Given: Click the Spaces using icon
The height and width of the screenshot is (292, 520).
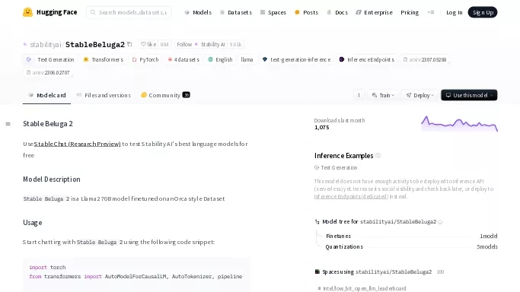Looking at the screenshot, I should (317, 271).
